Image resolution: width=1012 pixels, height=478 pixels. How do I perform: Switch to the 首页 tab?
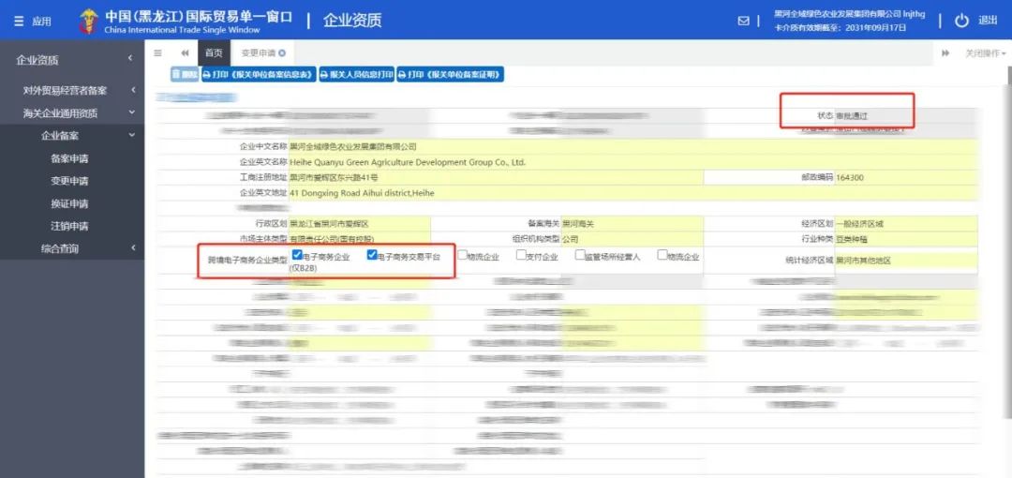click(214, 53)
